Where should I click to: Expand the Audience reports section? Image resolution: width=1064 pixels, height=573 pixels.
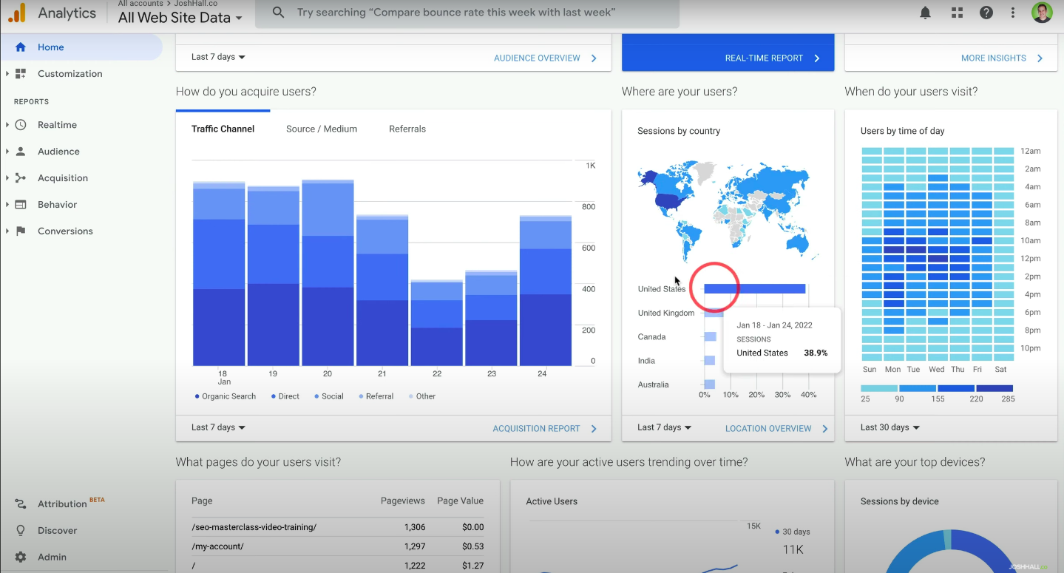tap(58, 152)
